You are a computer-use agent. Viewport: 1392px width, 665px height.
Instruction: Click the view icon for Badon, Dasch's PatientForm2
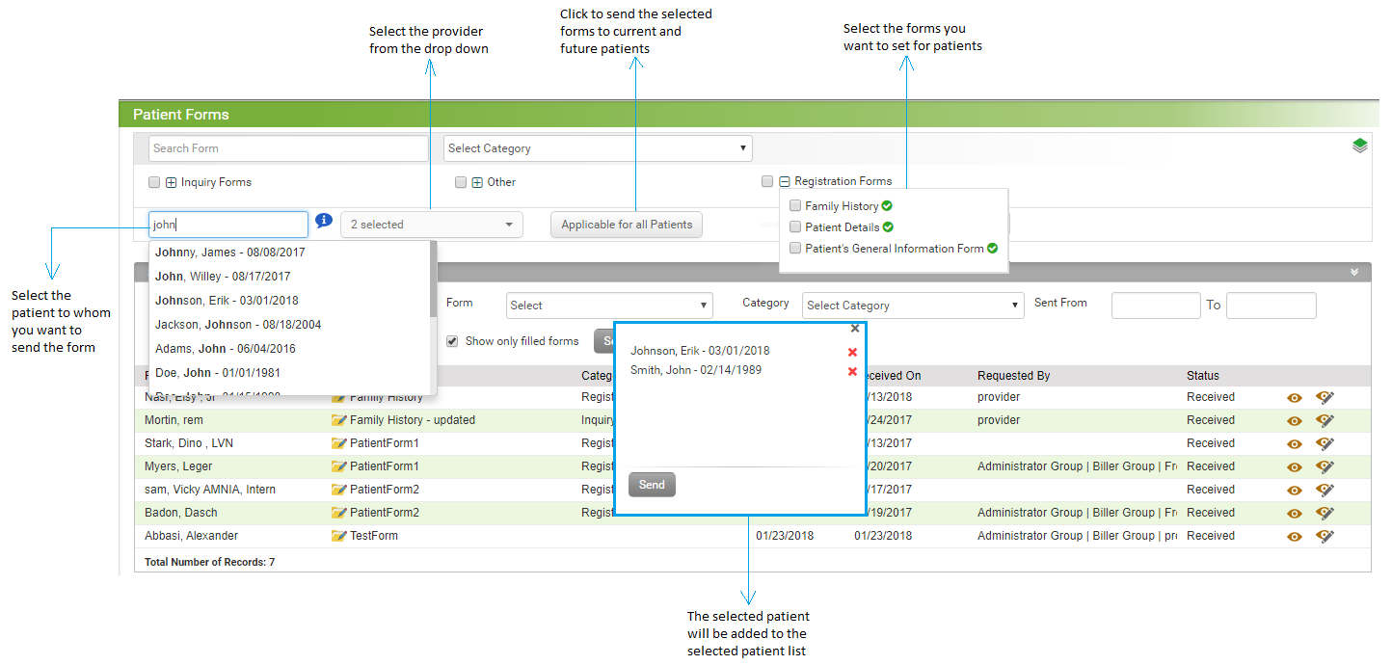[1293, 512]
